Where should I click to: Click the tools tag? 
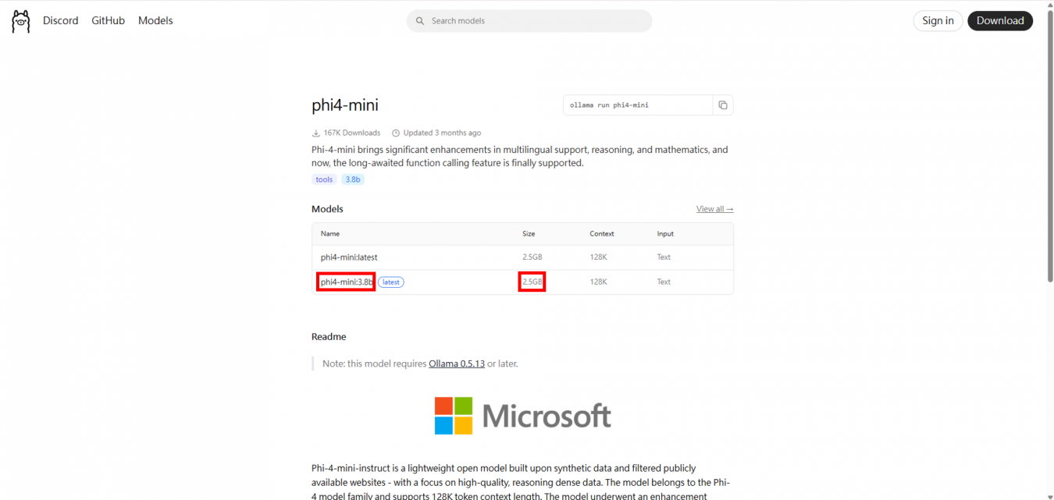coord(324,179)
